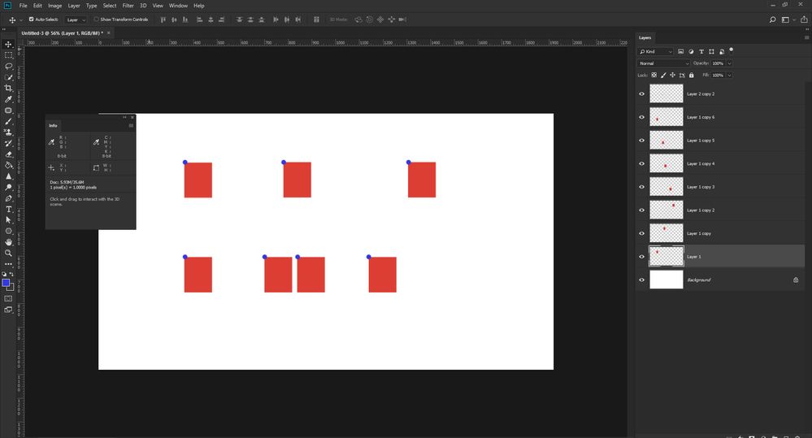The image size is (812, 438).
Task: Click the filter for type layers icon
Action: [701, 52]
